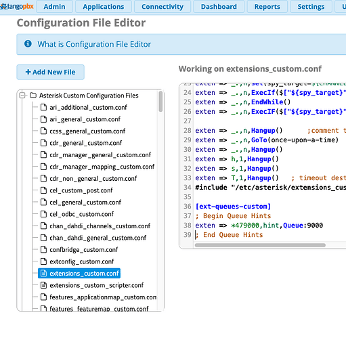The width and height of the screenshot is (346, 338).
Task: Expand the What is Configuration File Editor panel
Action: [94, 44]
